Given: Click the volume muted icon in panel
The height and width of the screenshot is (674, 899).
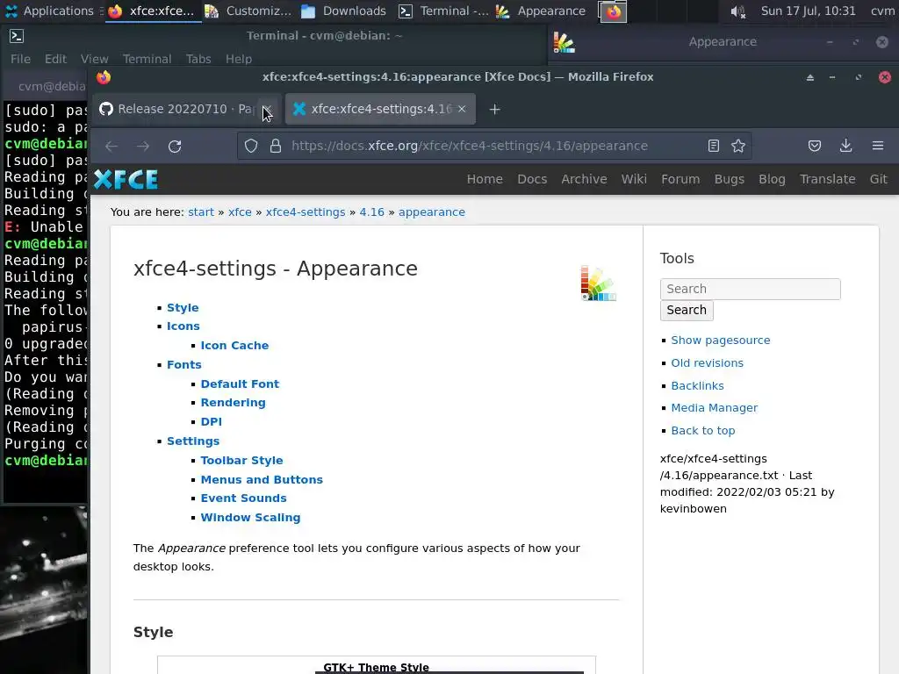Looking at the screenshot, I should tap(737, 11).
